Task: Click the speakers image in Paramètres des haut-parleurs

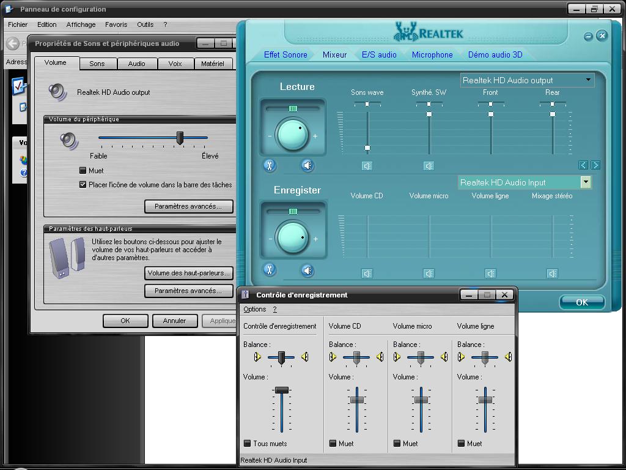Action: coord(67,258)
